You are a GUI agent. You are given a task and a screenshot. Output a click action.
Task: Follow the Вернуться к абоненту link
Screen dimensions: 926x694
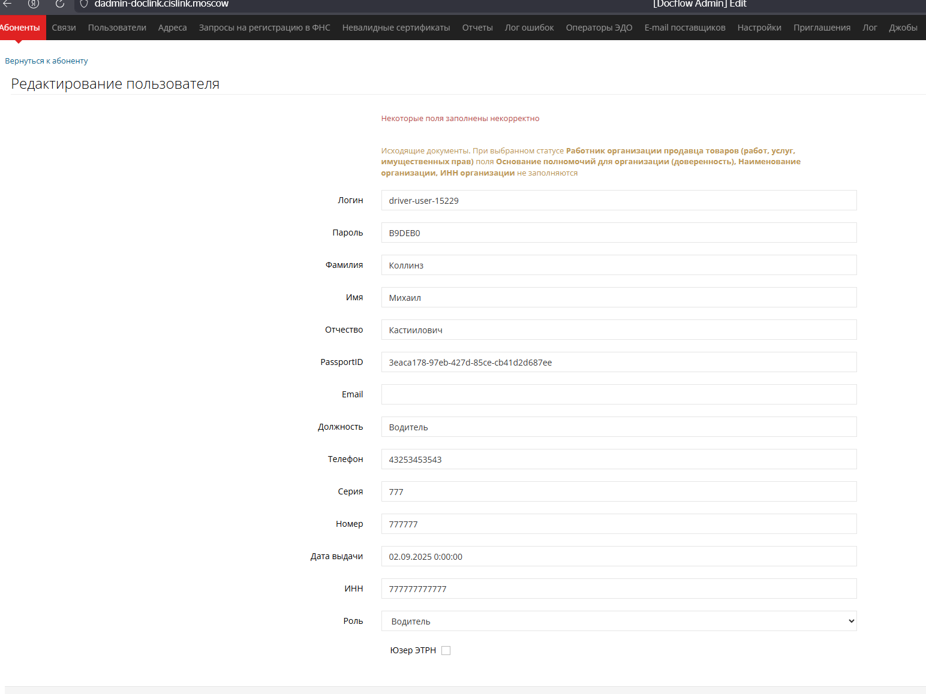click(x=46, y=61)
